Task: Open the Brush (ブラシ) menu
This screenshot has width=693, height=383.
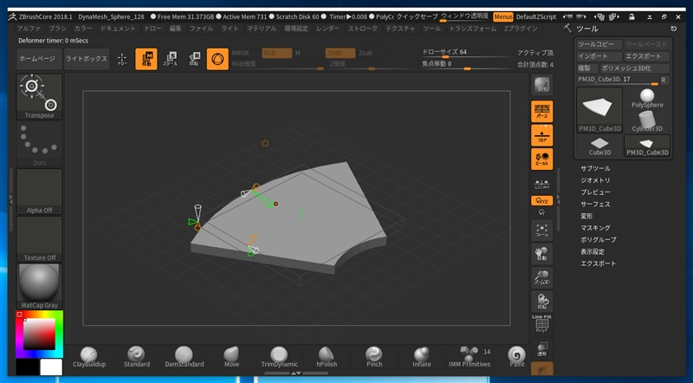Action: (57, 29)
